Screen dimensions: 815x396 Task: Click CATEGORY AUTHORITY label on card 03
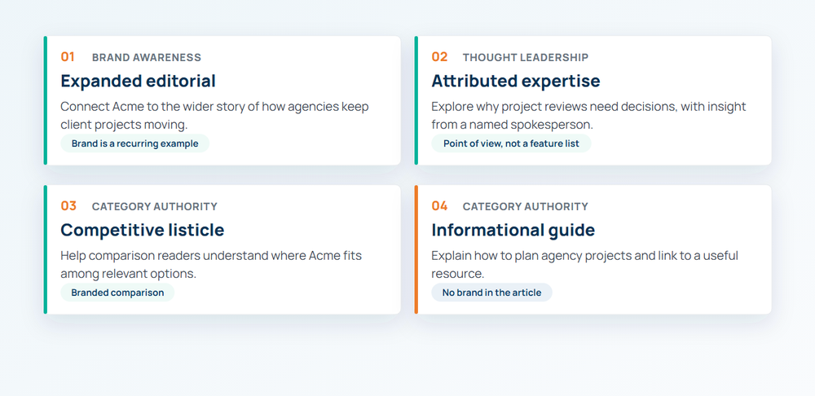click(154, 207)
